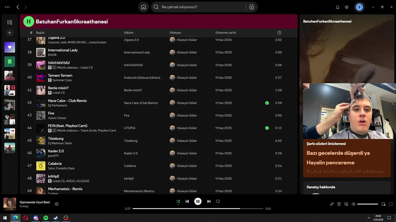Image resolution: width=396 pixels, height=222 pixels.
Task: Open Your Episodes green bookmark item
Action: 10,62
